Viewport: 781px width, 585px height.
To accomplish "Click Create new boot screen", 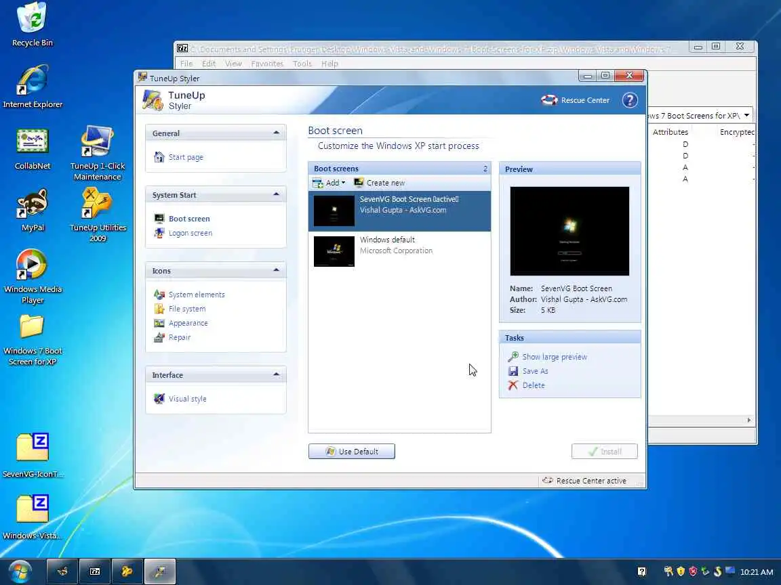I will coord(379,183).
